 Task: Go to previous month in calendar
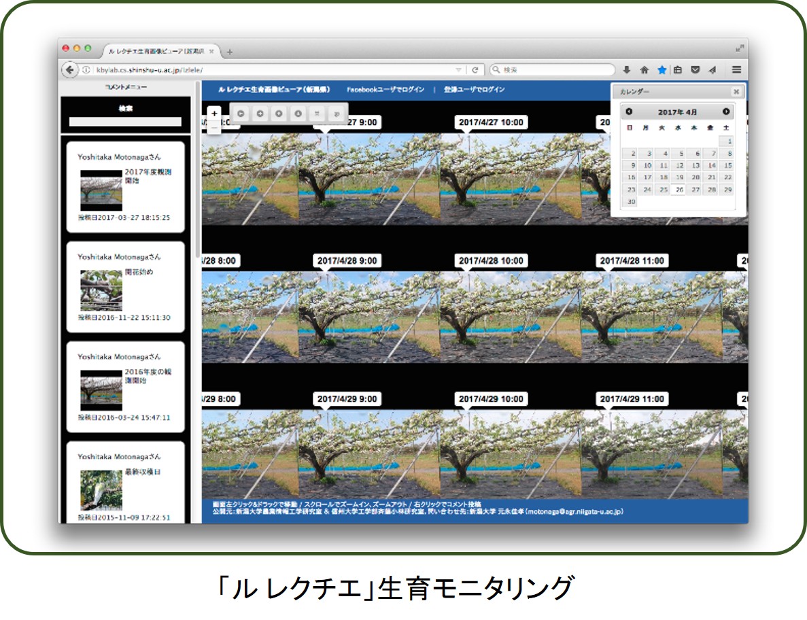(629, 111)
